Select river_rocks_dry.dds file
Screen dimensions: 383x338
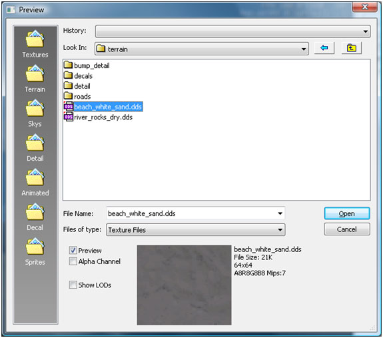tap(98, 117)
